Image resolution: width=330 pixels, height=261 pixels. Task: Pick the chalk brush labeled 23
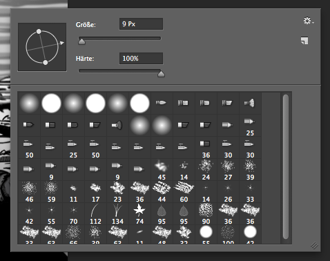tap(117, 191)
